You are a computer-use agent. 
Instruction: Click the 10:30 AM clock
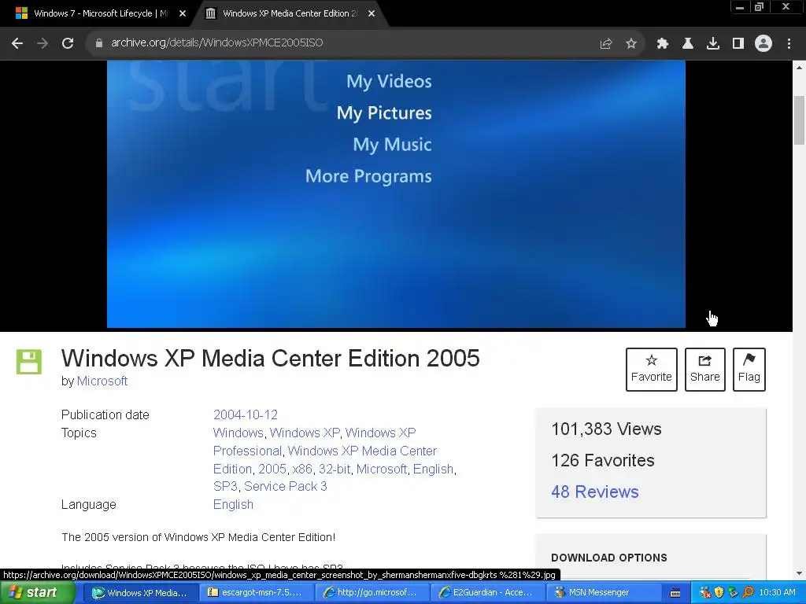click(x=777, y=593)
